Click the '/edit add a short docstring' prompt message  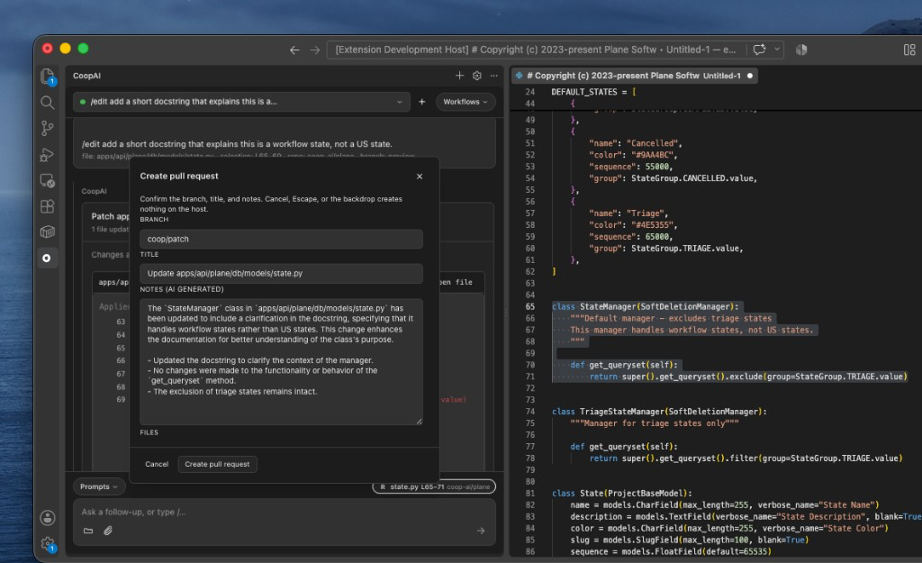pos(237,144)
